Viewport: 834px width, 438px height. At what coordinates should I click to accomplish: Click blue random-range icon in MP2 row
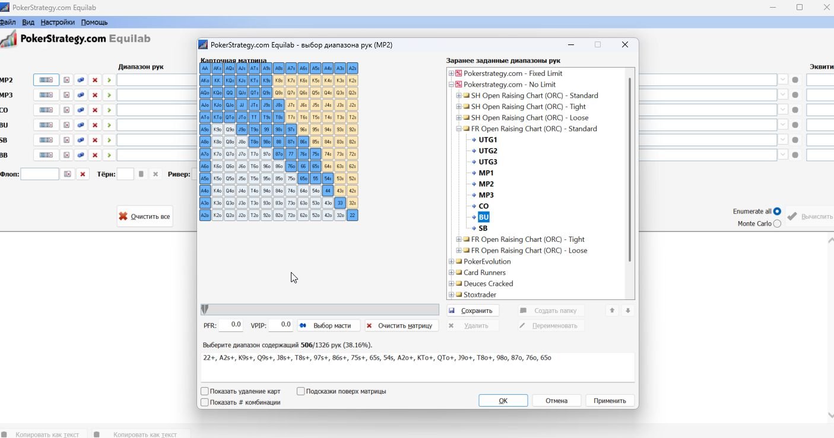click(81, 80)
